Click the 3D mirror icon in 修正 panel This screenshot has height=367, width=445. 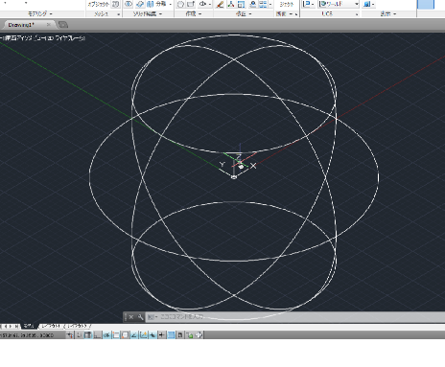click(230, 4)
